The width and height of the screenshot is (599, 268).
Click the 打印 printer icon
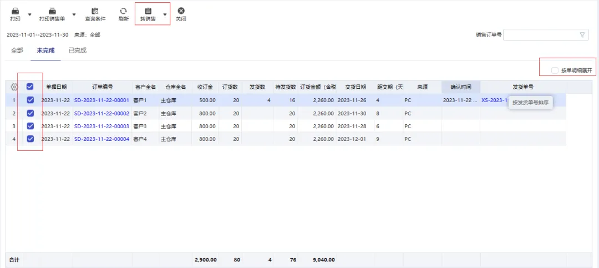[x=15, y=11]
